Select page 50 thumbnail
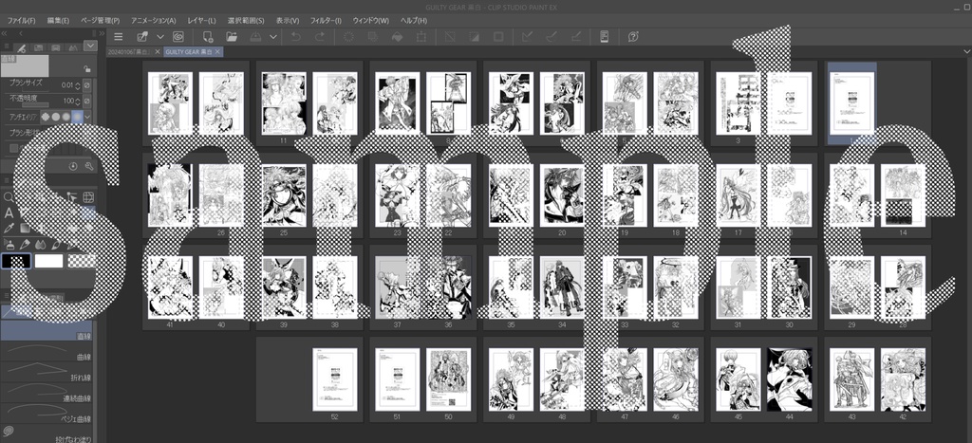The height and width of the screenshot is (443, 972). click(x=449, y=379)
